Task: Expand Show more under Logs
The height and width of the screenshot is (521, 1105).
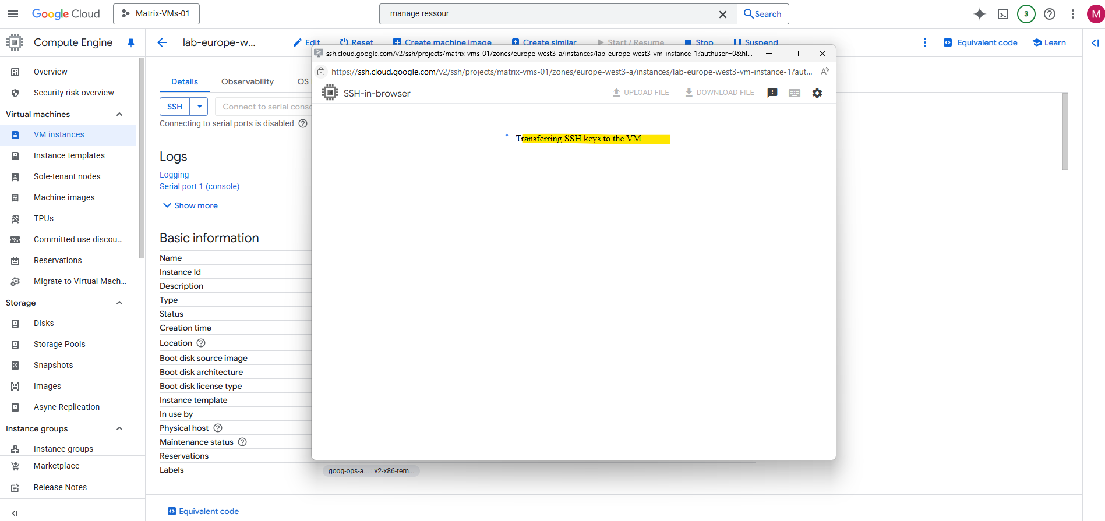Action: coord(190,205)
